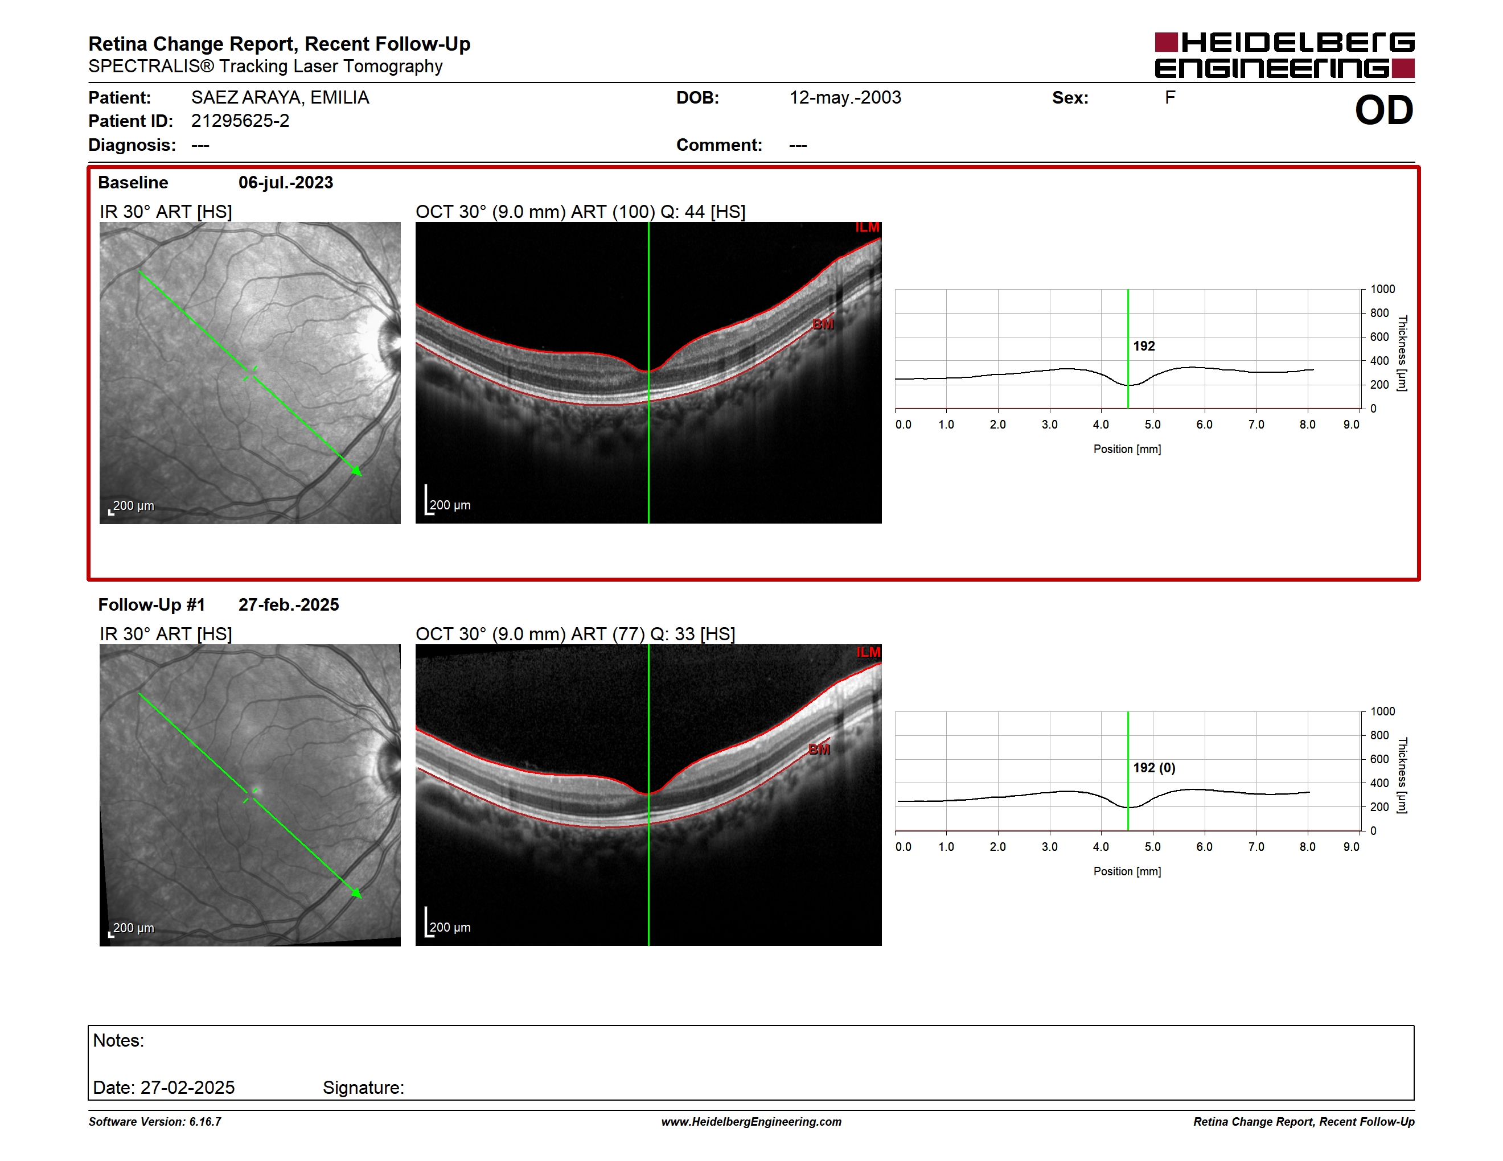Click the Notes field box
The width and height of the screenshot is (1503, 1161).
point(751,1063)
